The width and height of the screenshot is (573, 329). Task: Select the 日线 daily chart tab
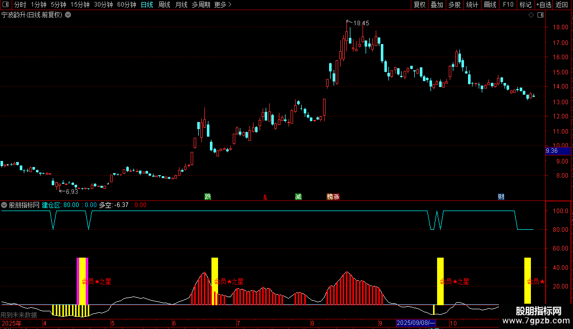point(147,5)
